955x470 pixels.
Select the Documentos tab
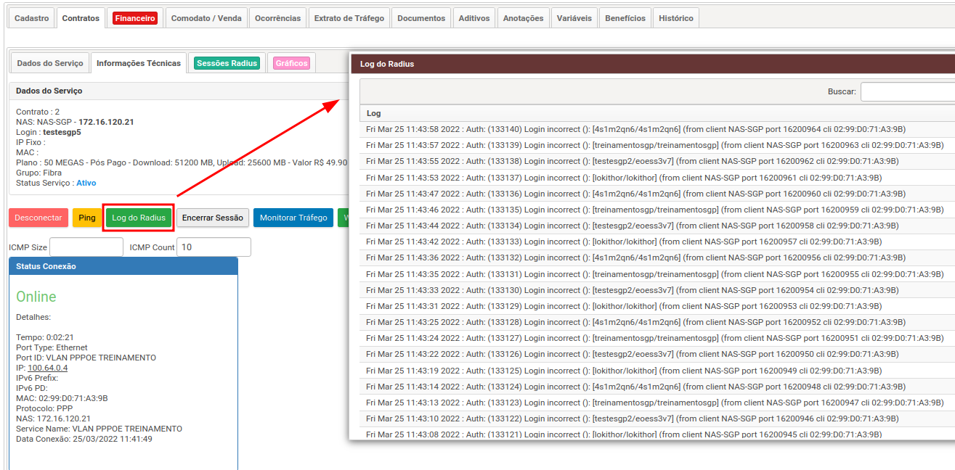coord(421,18)
